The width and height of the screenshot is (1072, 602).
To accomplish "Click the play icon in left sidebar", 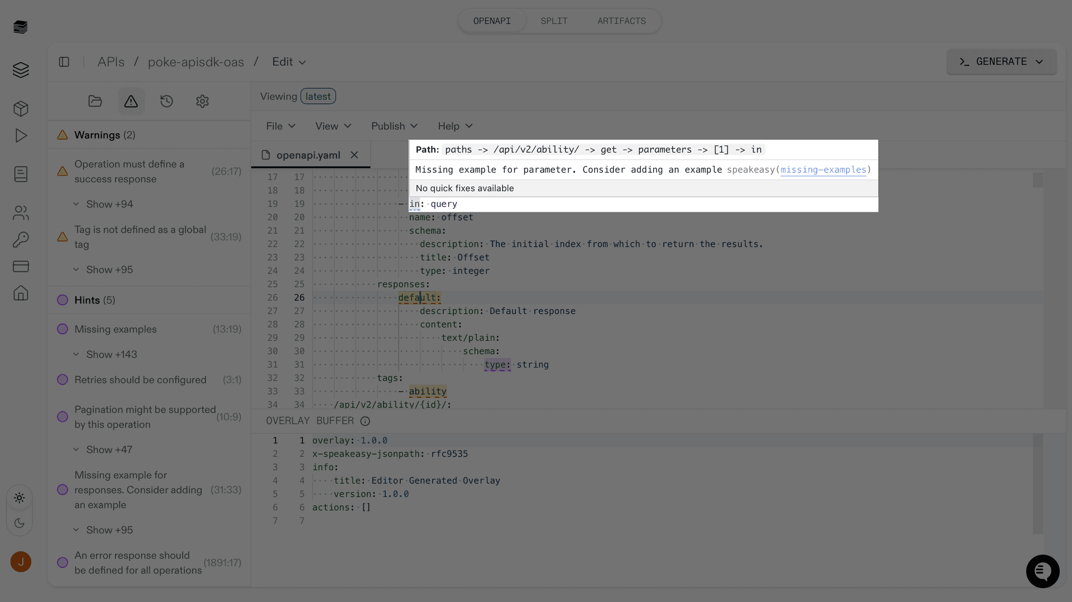I will click(21, 136).
